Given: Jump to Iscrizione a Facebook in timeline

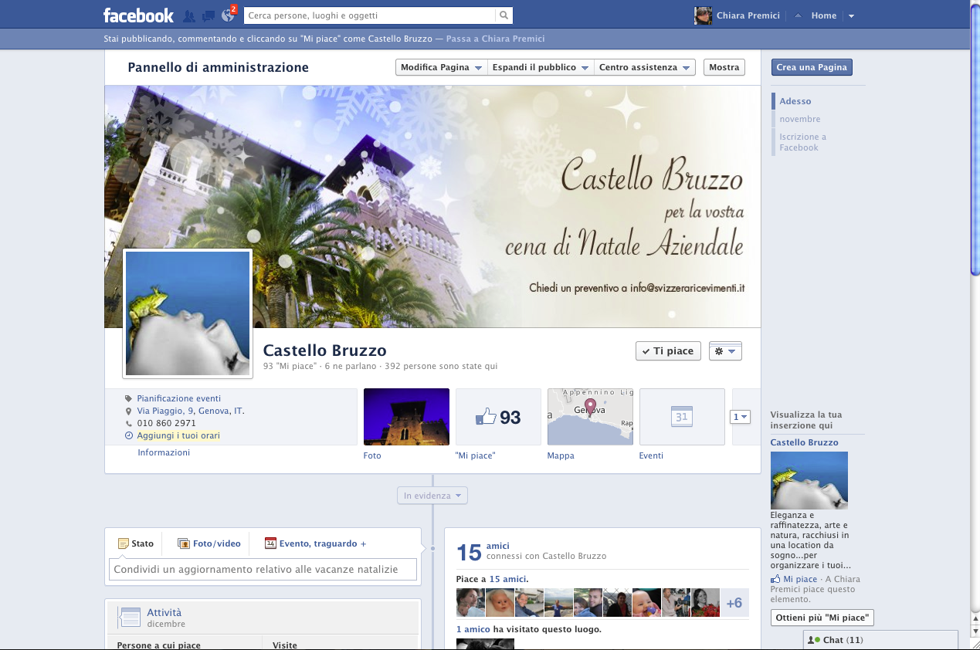Looking at the screenshot, I should [x=803, y=142].
